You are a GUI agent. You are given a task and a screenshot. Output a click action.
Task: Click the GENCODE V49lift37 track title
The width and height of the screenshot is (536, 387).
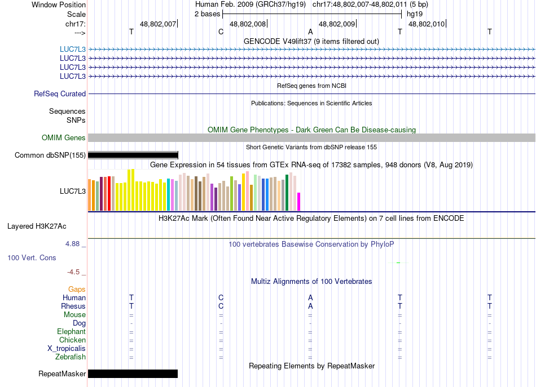click(x=311, y=42)
